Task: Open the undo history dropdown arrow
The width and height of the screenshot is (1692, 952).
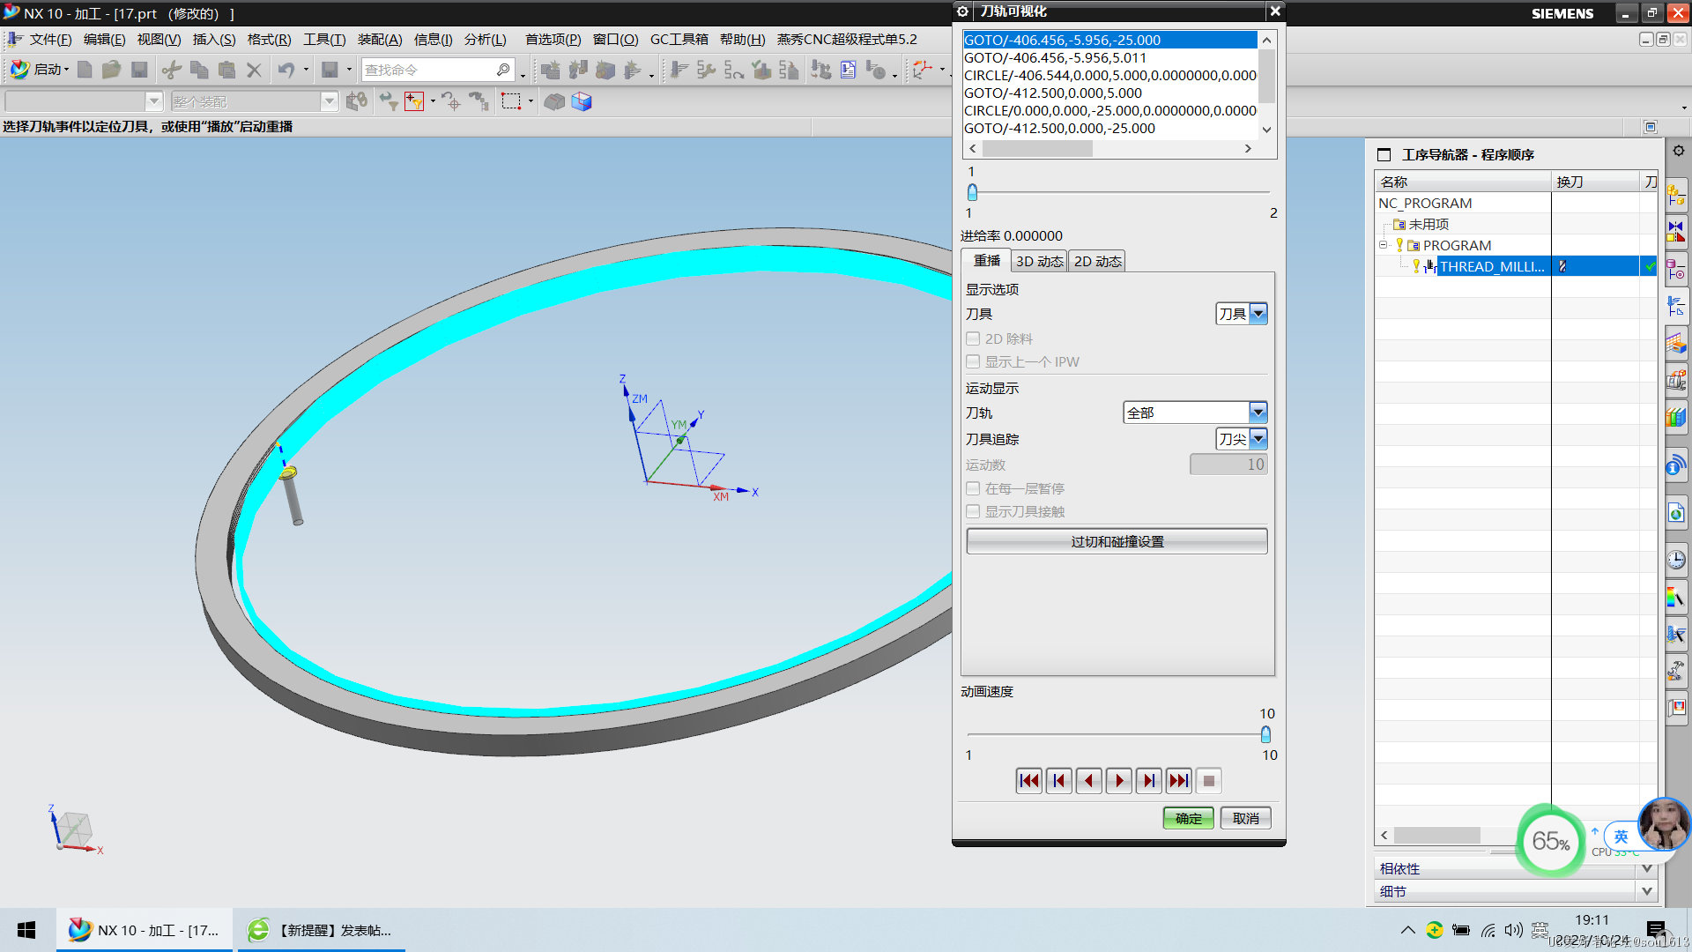Action: tap(306, 70)
